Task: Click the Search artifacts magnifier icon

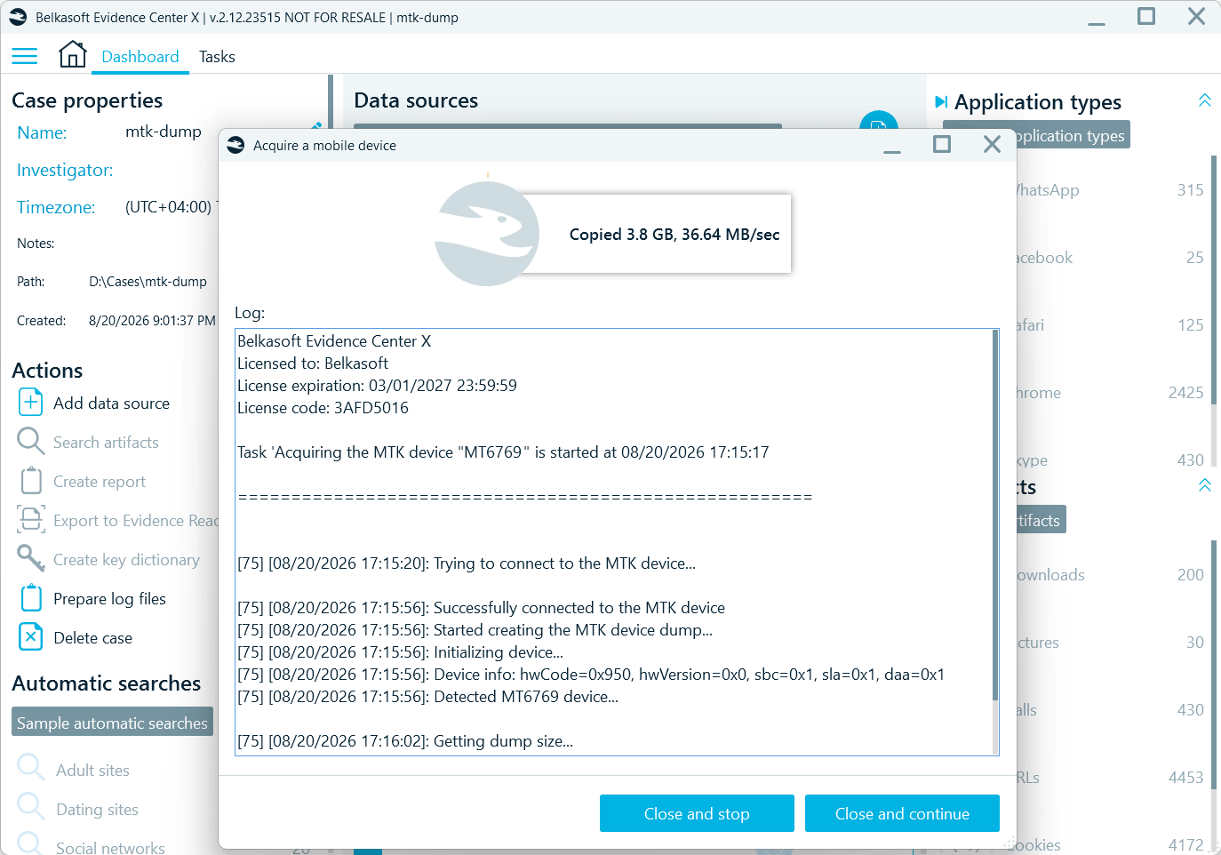Action: click(x=30, y=442)
